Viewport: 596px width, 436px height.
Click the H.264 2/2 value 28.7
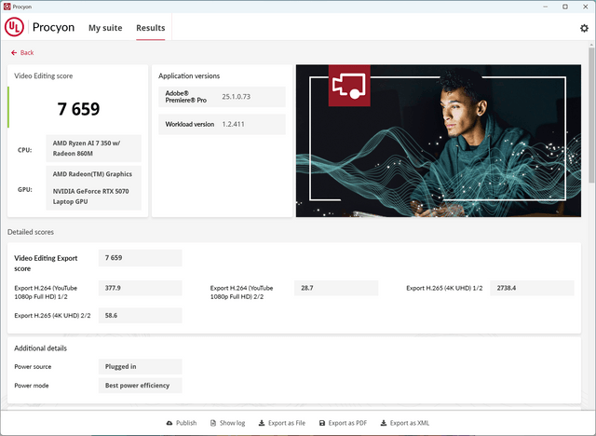click(x=336, y=288)
